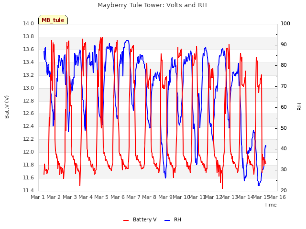Click the Battery V legend entry
Image resolution: width=306 pixels, height=229 pixels.
140,219
